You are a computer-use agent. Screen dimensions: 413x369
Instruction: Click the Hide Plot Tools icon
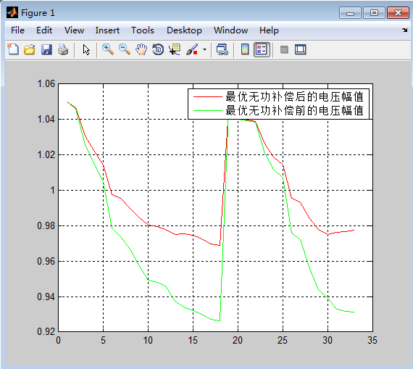click(284, 49)
